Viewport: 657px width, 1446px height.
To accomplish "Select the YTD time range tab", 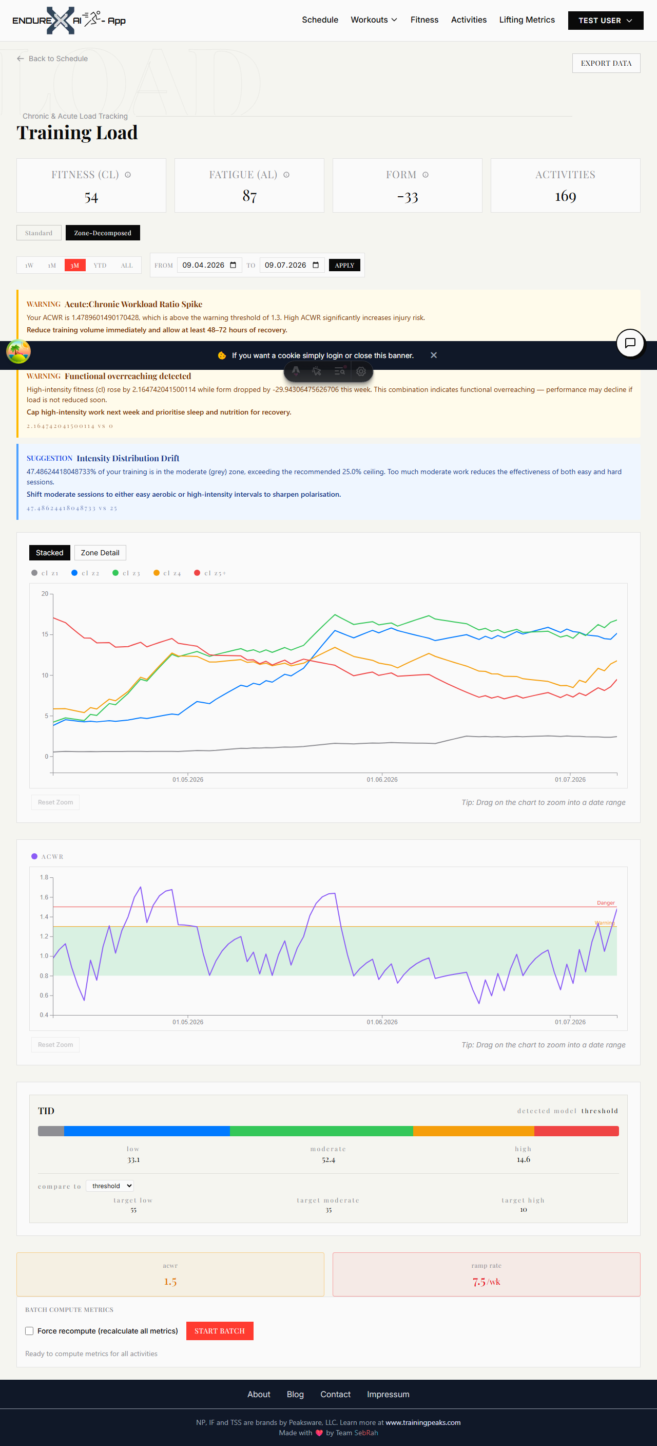I will (100, 265).
